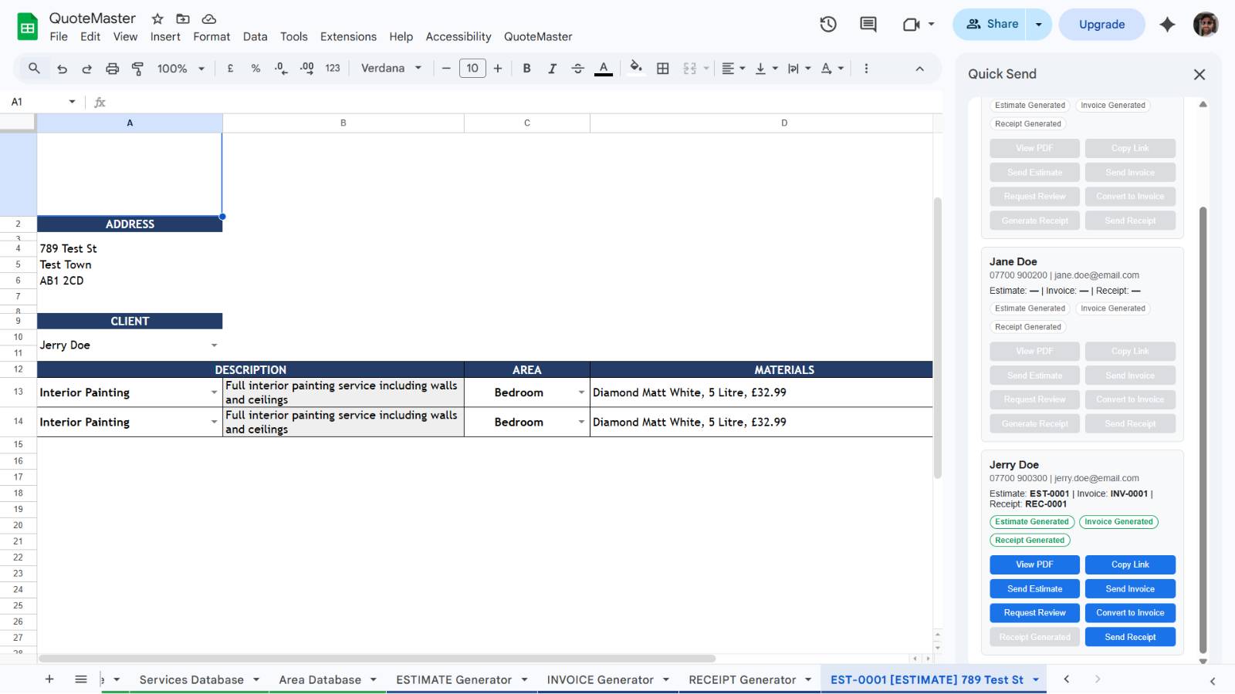Open version history clock icon
Image resolution: width=1235 pixels, height=694 pixels.
point(828,25)
